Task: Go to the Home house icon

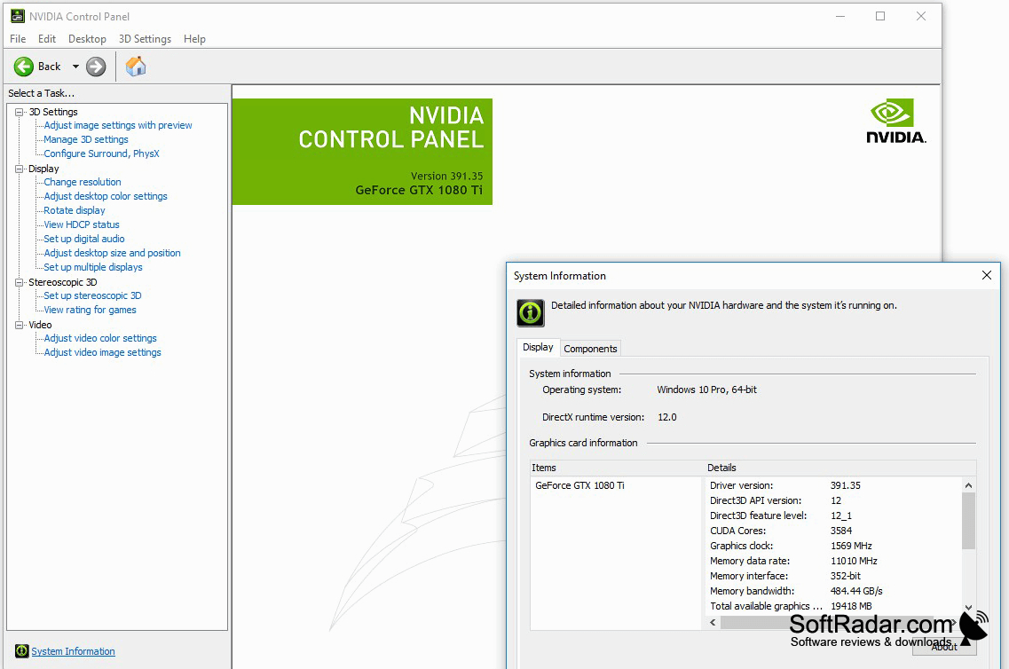Action: tap(136, 67)
